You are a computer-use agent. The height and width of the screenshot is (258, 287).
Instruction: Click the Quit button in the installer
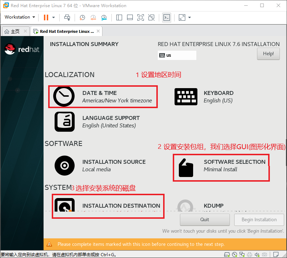pos(205,219)
